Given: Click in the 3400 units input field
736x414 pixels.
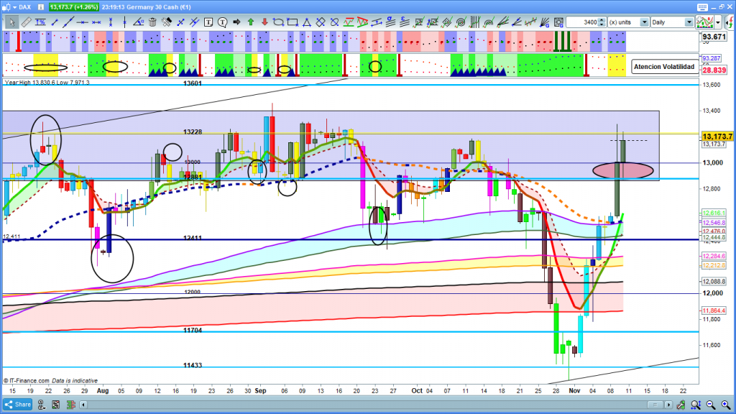Looking at the screenshot, I should [x=582, y=22].
